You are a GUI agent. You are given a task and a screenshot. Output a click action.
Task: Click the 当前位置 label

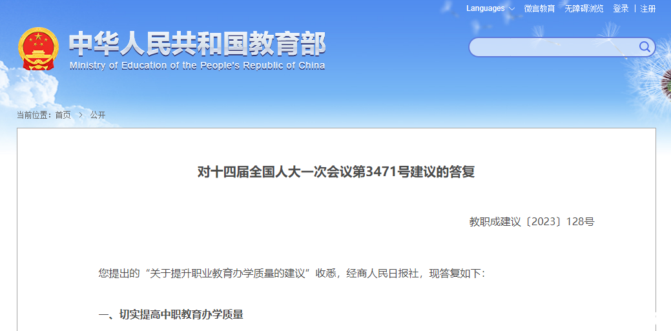[x=34, y=115]
